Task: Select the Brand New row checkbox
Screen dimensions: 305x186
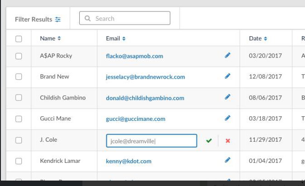Action: tap(19, 76)
